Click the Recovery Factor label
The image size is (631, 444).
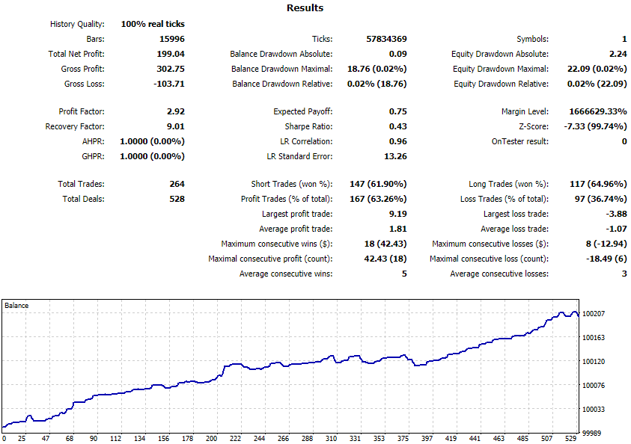pos(75,126)
